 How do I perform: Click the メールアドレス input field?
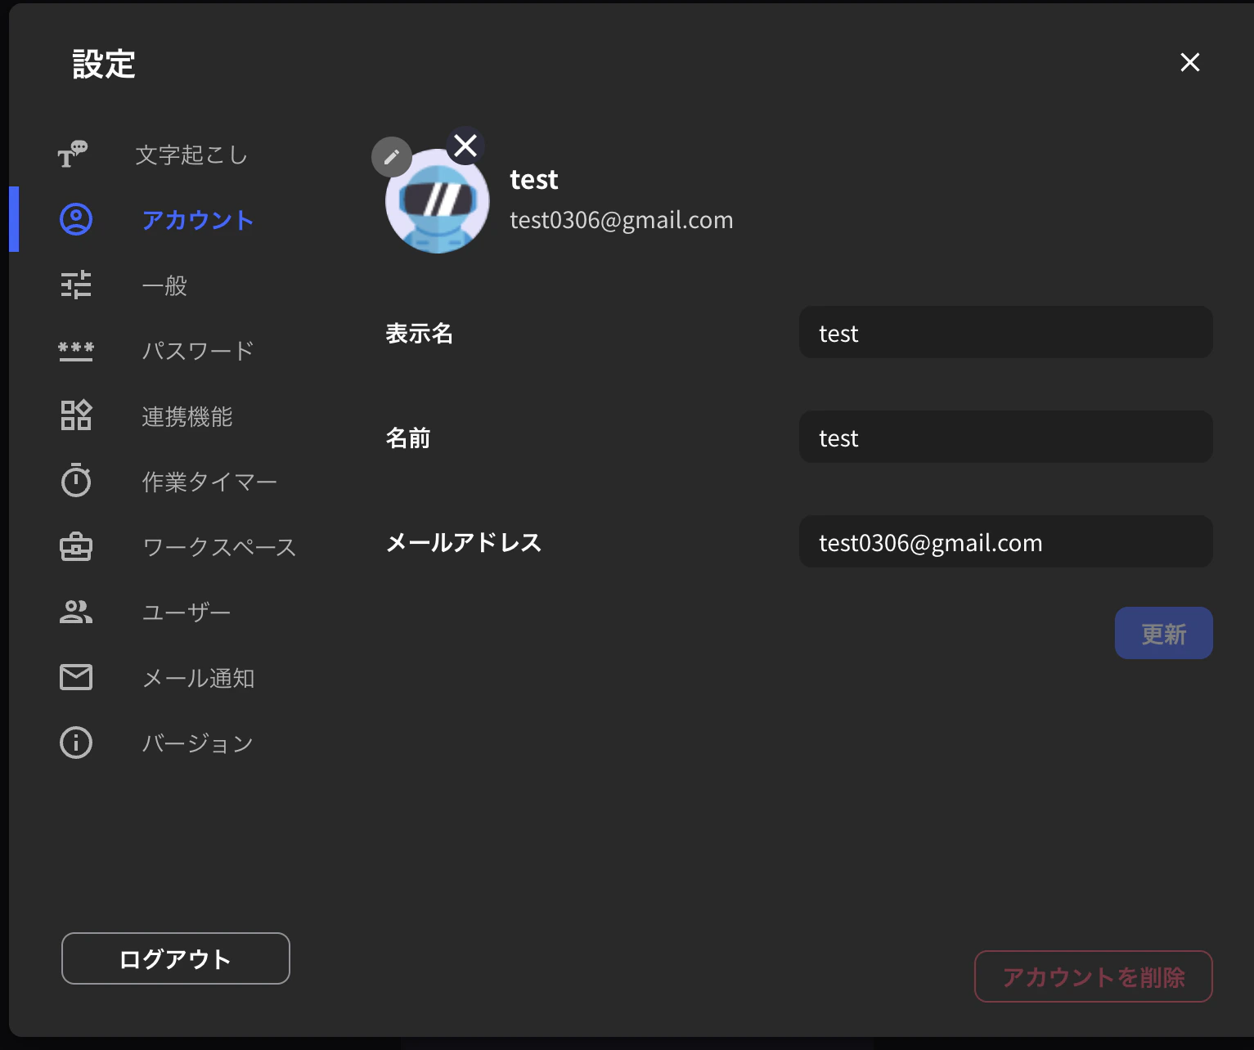click(x=1005, y=541)
